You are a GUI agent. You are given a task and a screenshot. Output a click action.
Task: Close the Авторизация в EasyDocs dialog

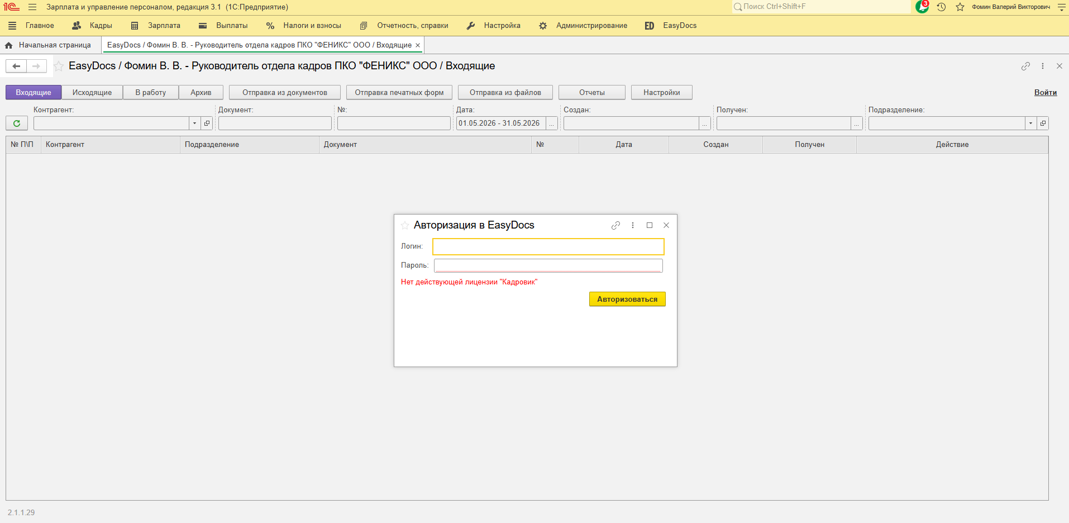click(x=666, y=225)
